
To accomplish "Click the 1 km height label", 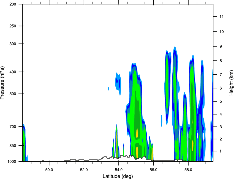I will [x=221, y=151].
